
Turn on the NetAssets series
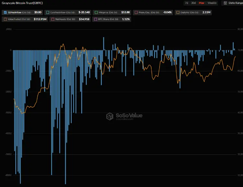[52, 19]
